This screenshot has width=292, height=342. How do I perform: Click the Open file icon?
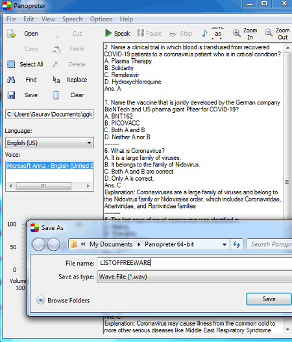pyautogui.click(x=11, y=34)
